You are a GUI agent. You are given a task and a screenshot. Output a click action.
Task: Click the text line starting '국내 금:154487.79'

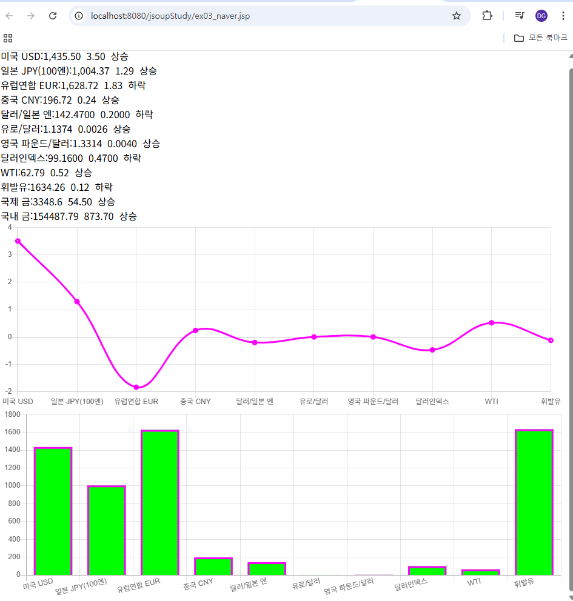coord(69,216)
